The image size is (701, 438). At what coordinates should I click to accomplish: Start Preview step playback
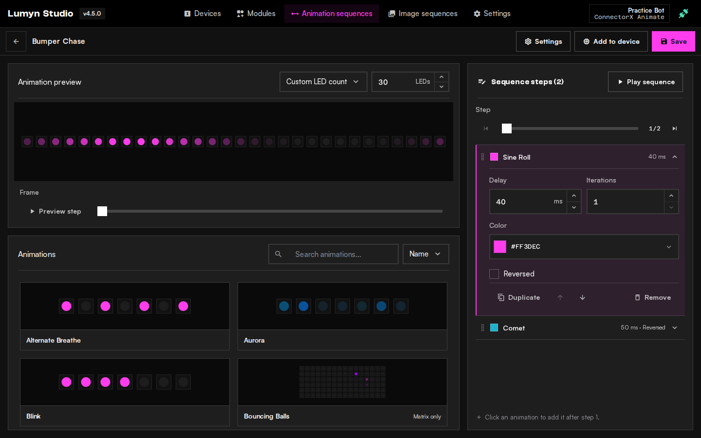[55, 211]
